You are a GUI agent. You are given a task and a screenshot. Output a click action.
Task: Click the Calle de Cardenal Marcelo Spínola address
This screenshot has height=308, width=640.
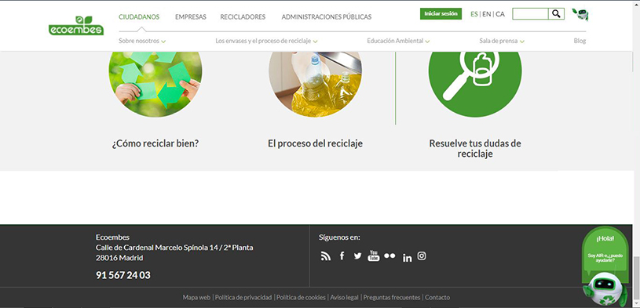tap(174, 248)
